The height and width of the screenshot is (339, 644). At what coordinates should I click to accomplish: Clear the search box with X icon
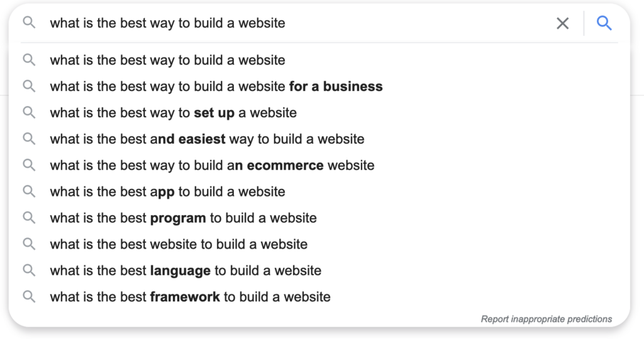click(x=563, y=23)
